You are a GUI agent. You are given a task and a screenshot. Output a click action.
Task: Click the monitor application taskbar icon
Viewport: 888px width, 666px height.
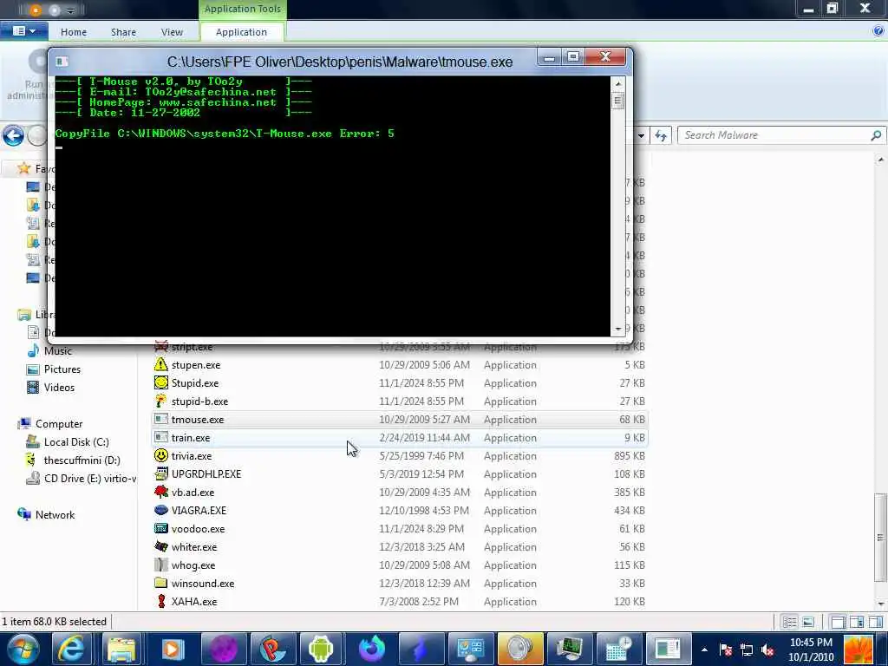569,649
